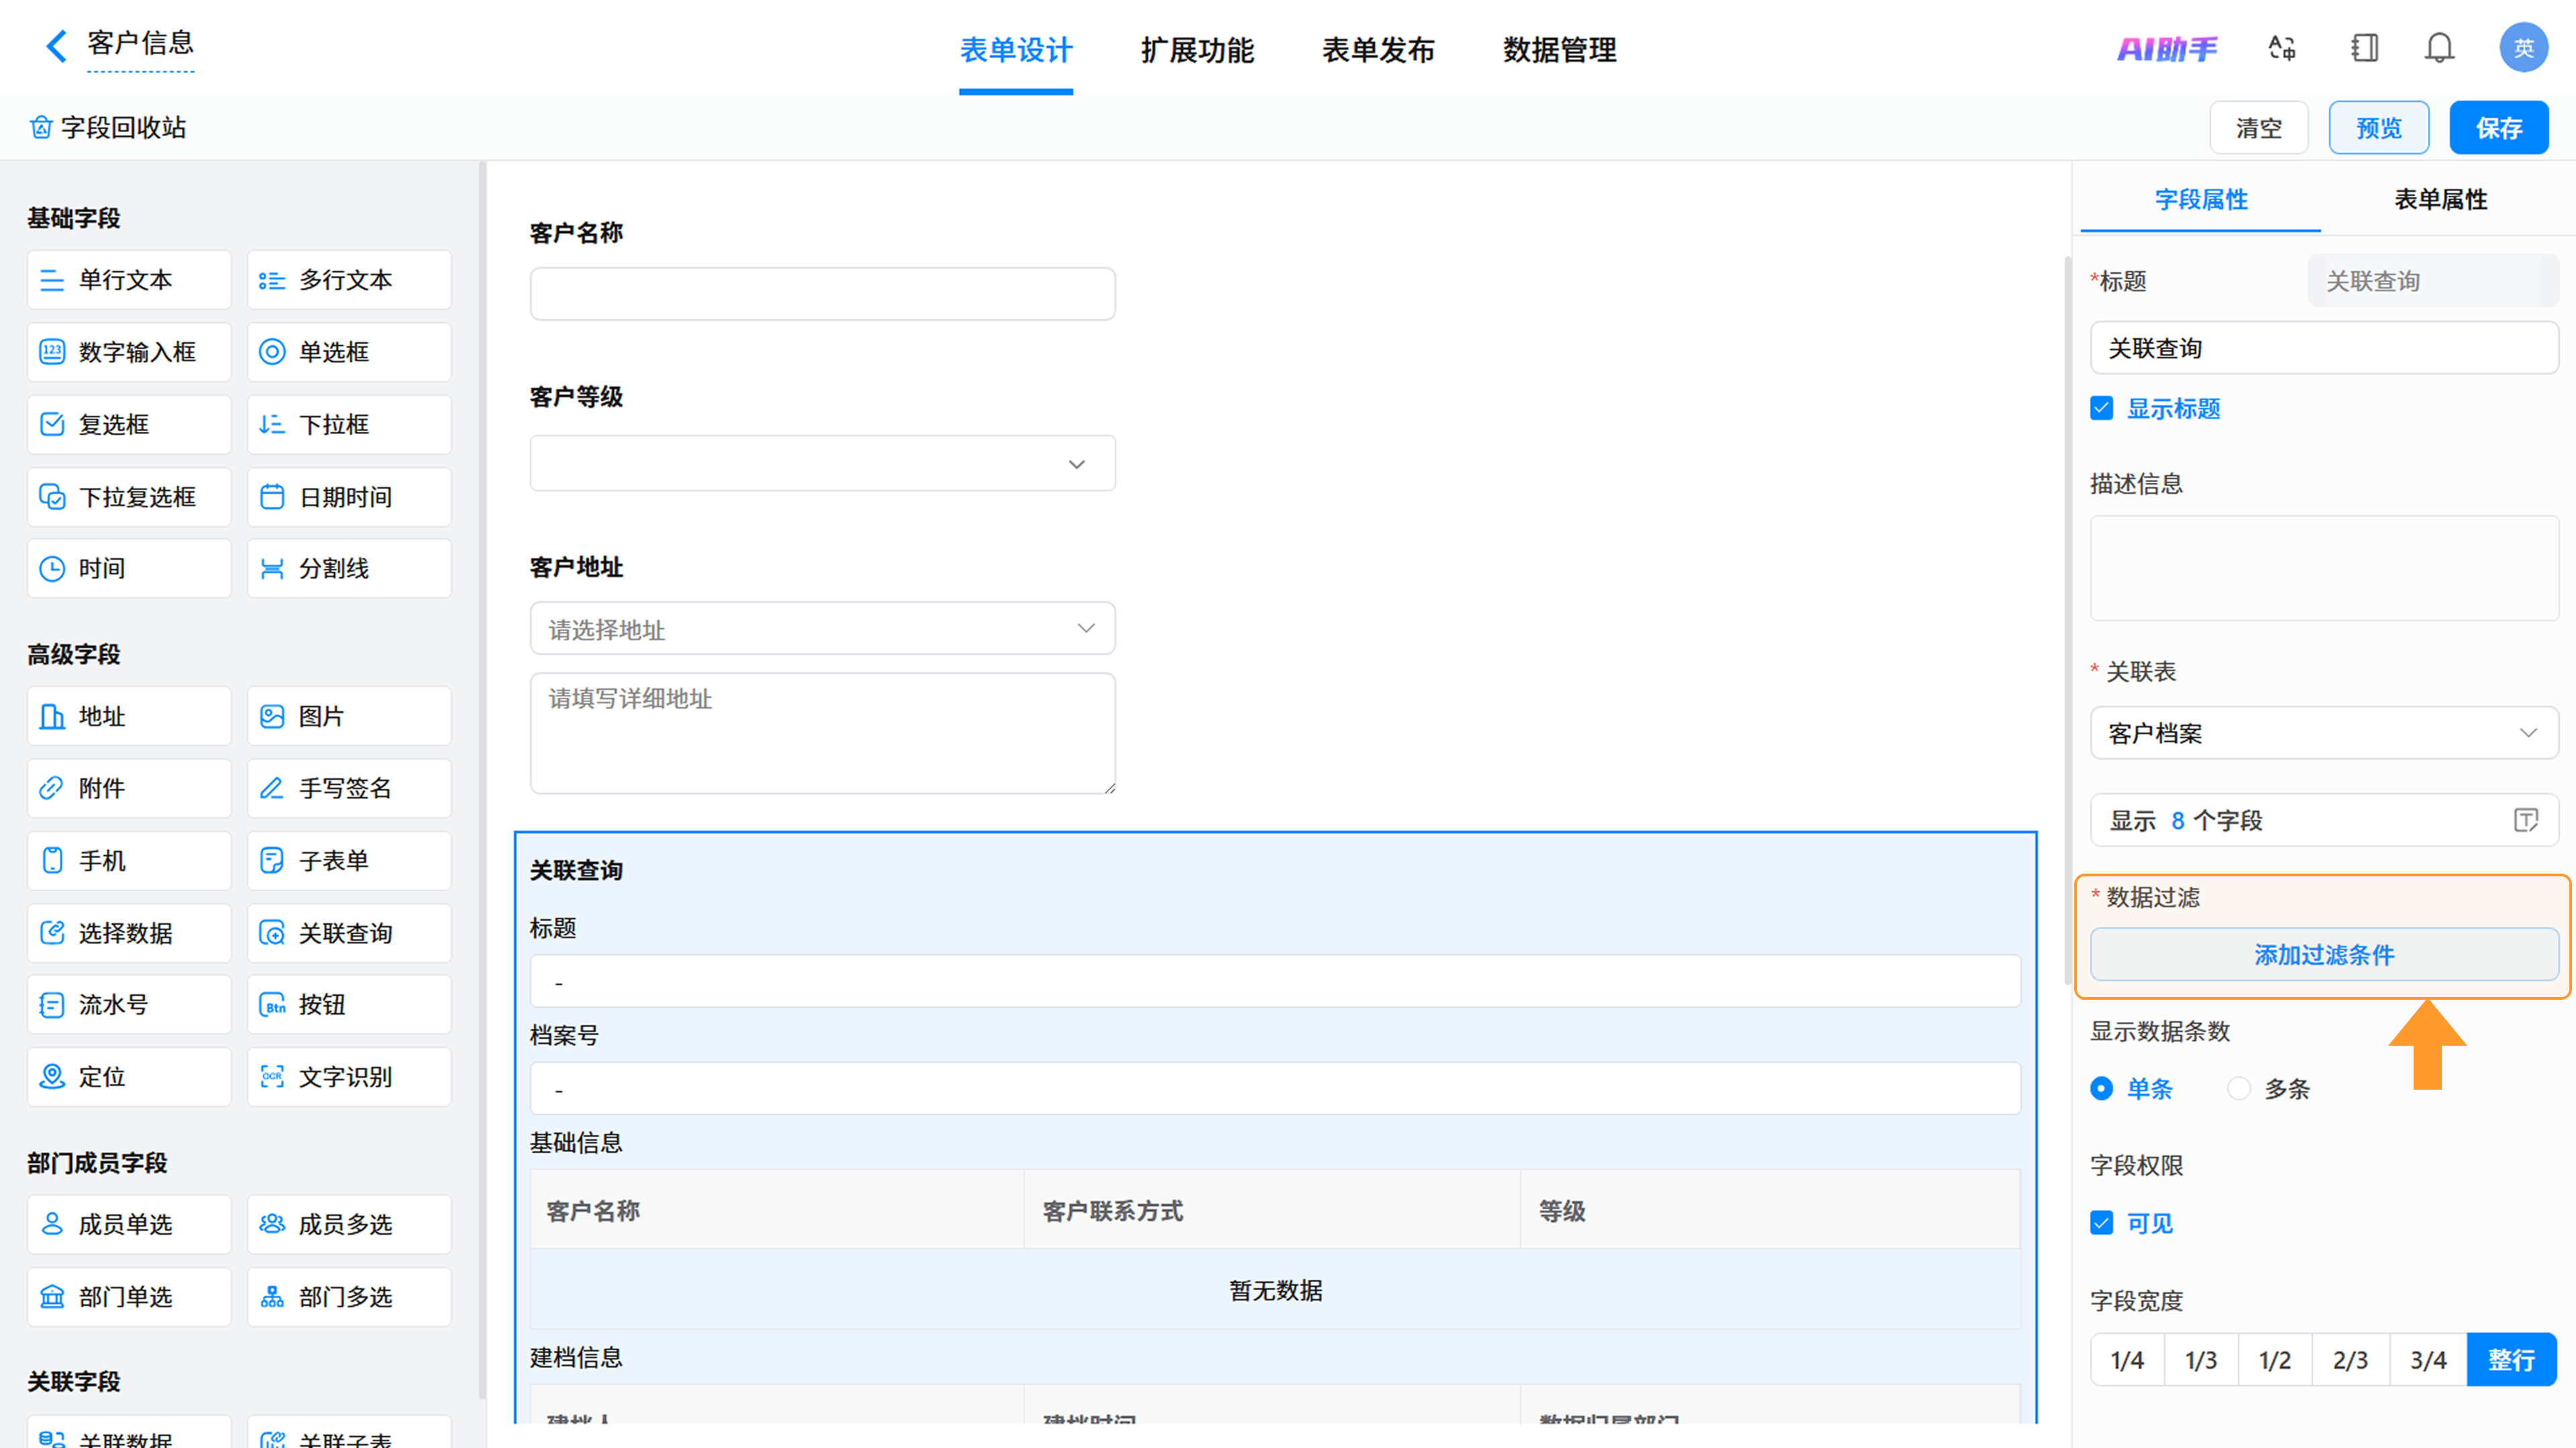The height and width of the screenshot is (1448, 2576).
Task: Click the 清空 button
Action: (2259, 128)
